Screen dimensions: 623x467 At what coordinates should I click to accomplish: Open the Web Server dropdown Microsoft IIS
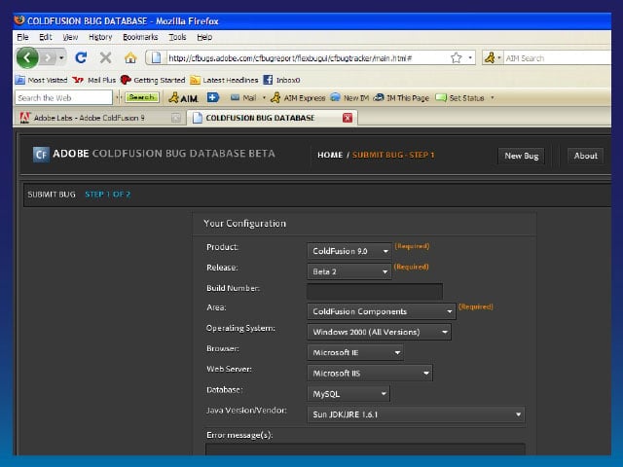370,374
